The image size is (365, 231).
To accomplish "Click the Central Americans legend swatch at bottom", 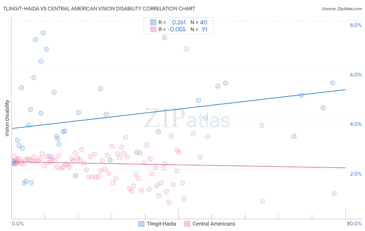I will coord(187,224).
